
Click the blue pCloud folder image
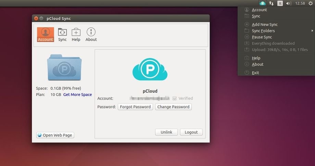point(64,67)
